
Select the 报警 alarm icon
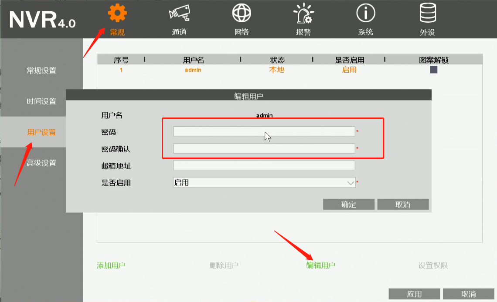tap(303, 13)
